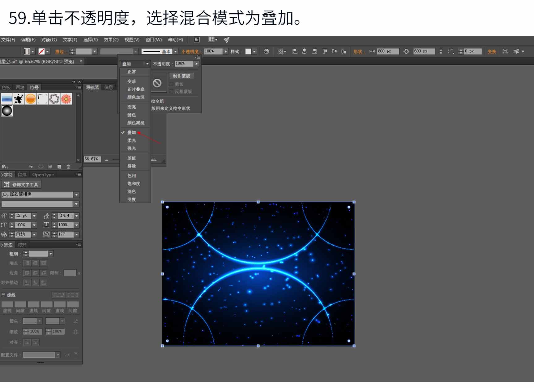Expand the control bar opacity slider arrow
The height and width of the screenshot is (388, 534).
coord(225,51)
